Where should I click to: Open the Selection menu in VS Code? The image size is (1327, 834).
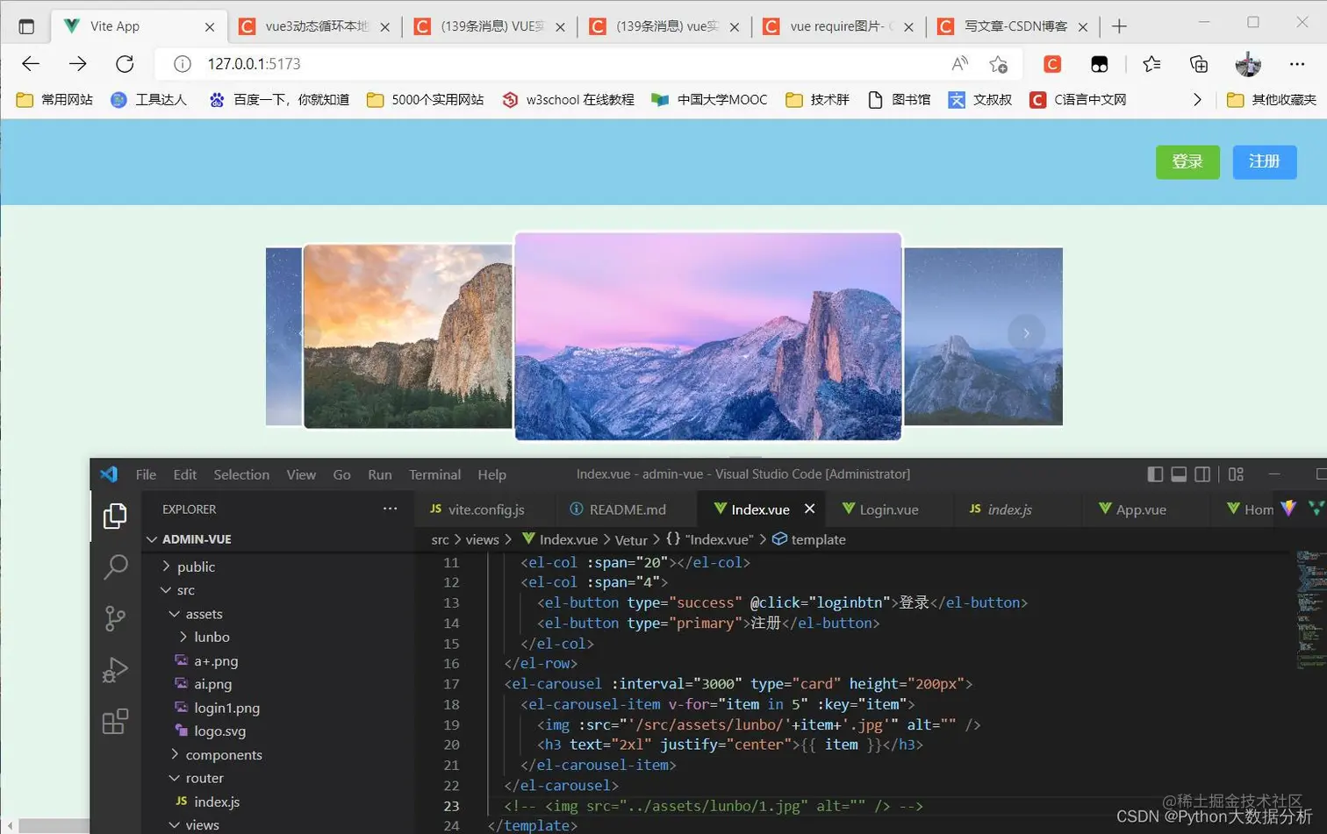pos(241,474)
